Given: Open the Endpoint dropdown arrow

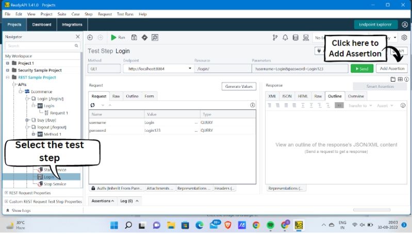Looking at the screenshot, I should coord(190,68).
